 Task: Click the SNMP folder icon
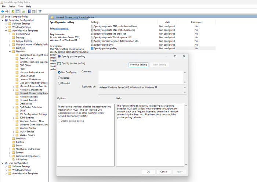click(x=17, y=111)
